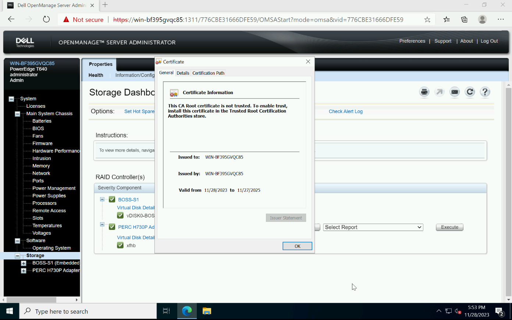The width and height of the screenshot is (512, 320).
Task: Expand the PERC H730P Adapter tree node
Action: (24, 271)
